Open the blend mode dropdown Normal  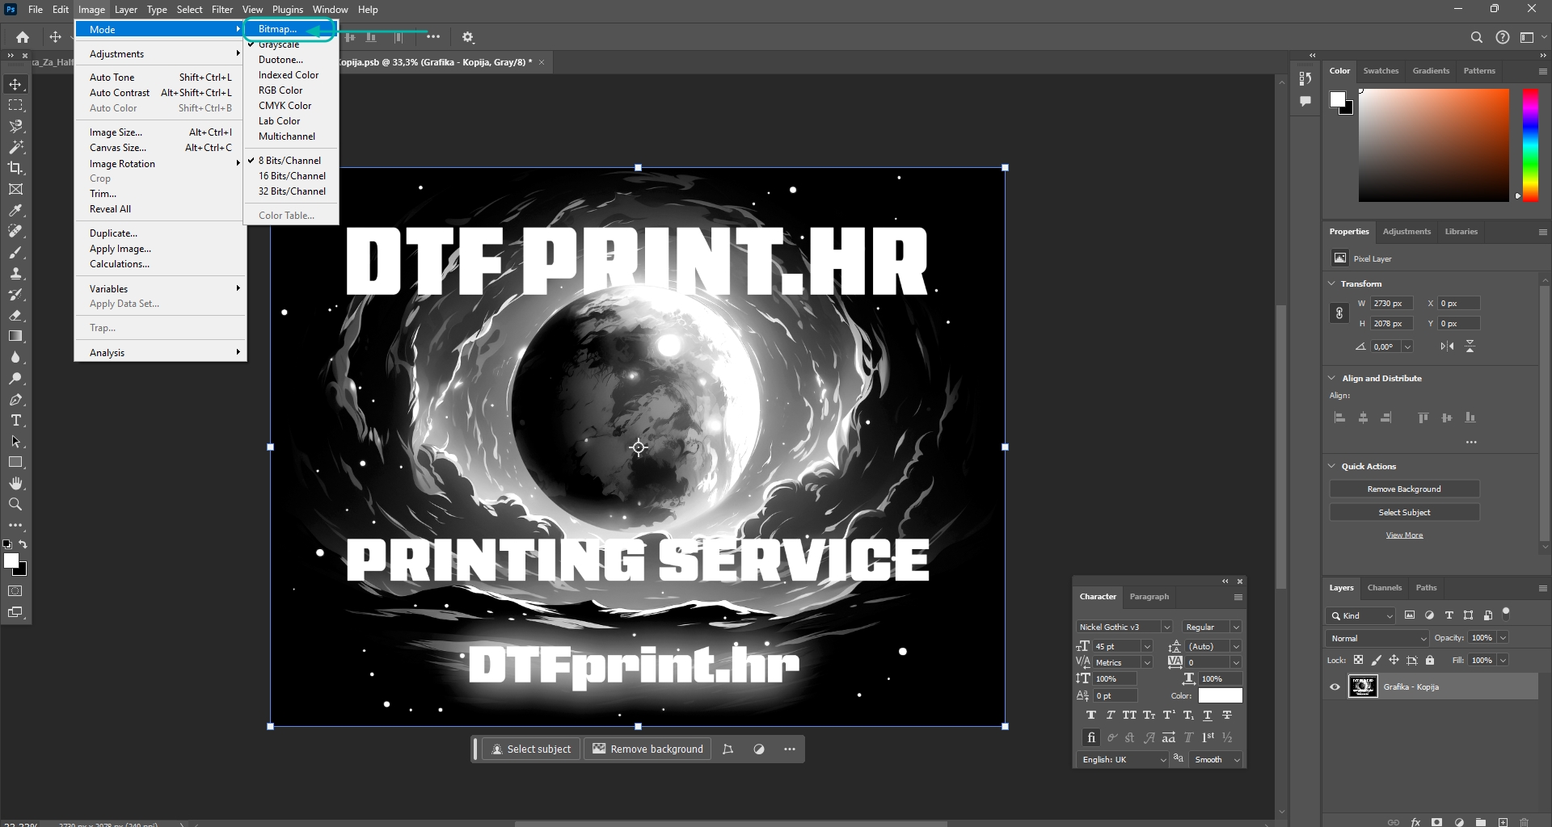(1378, 638)
